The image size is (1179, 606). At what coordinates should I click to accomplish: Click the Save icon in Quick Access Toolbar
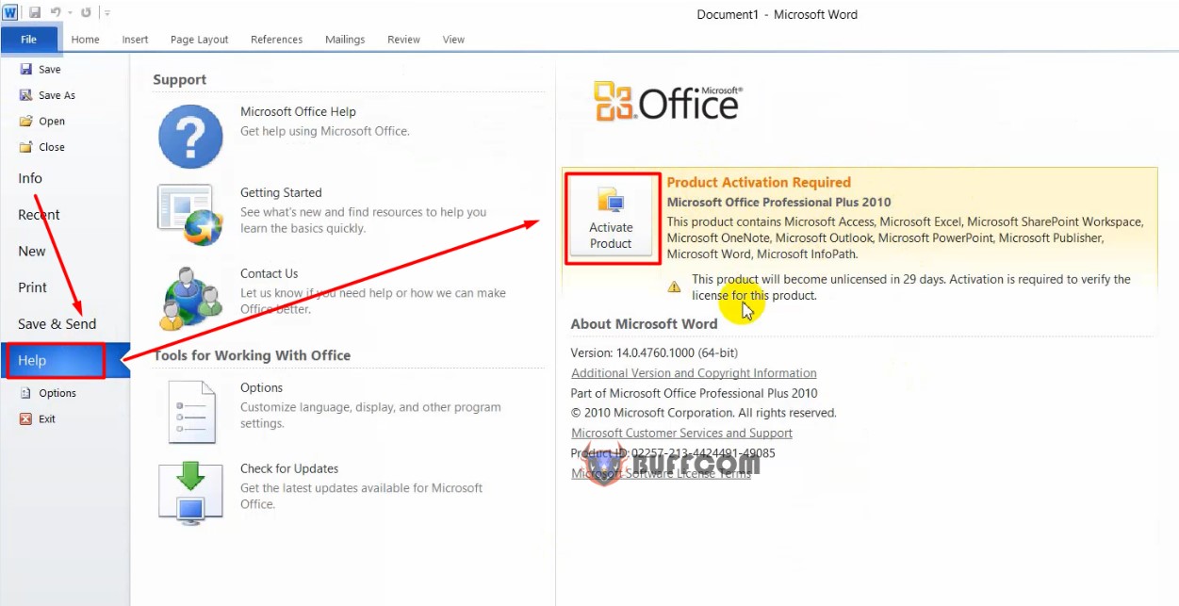click(35, 13)
